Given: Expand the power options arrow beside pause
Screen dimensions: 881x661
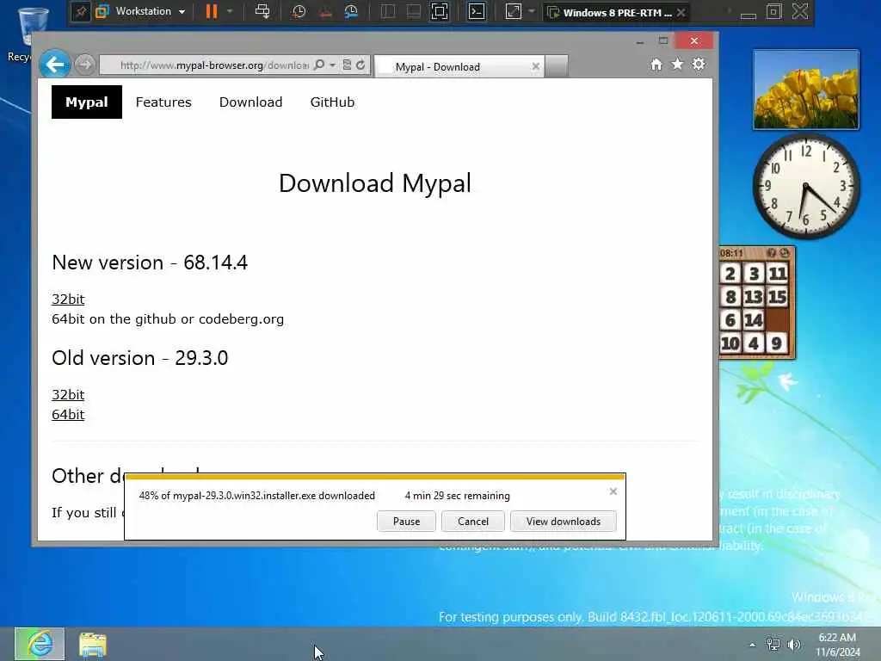Looking at the screenshot, I should click(x=230, y=11).
